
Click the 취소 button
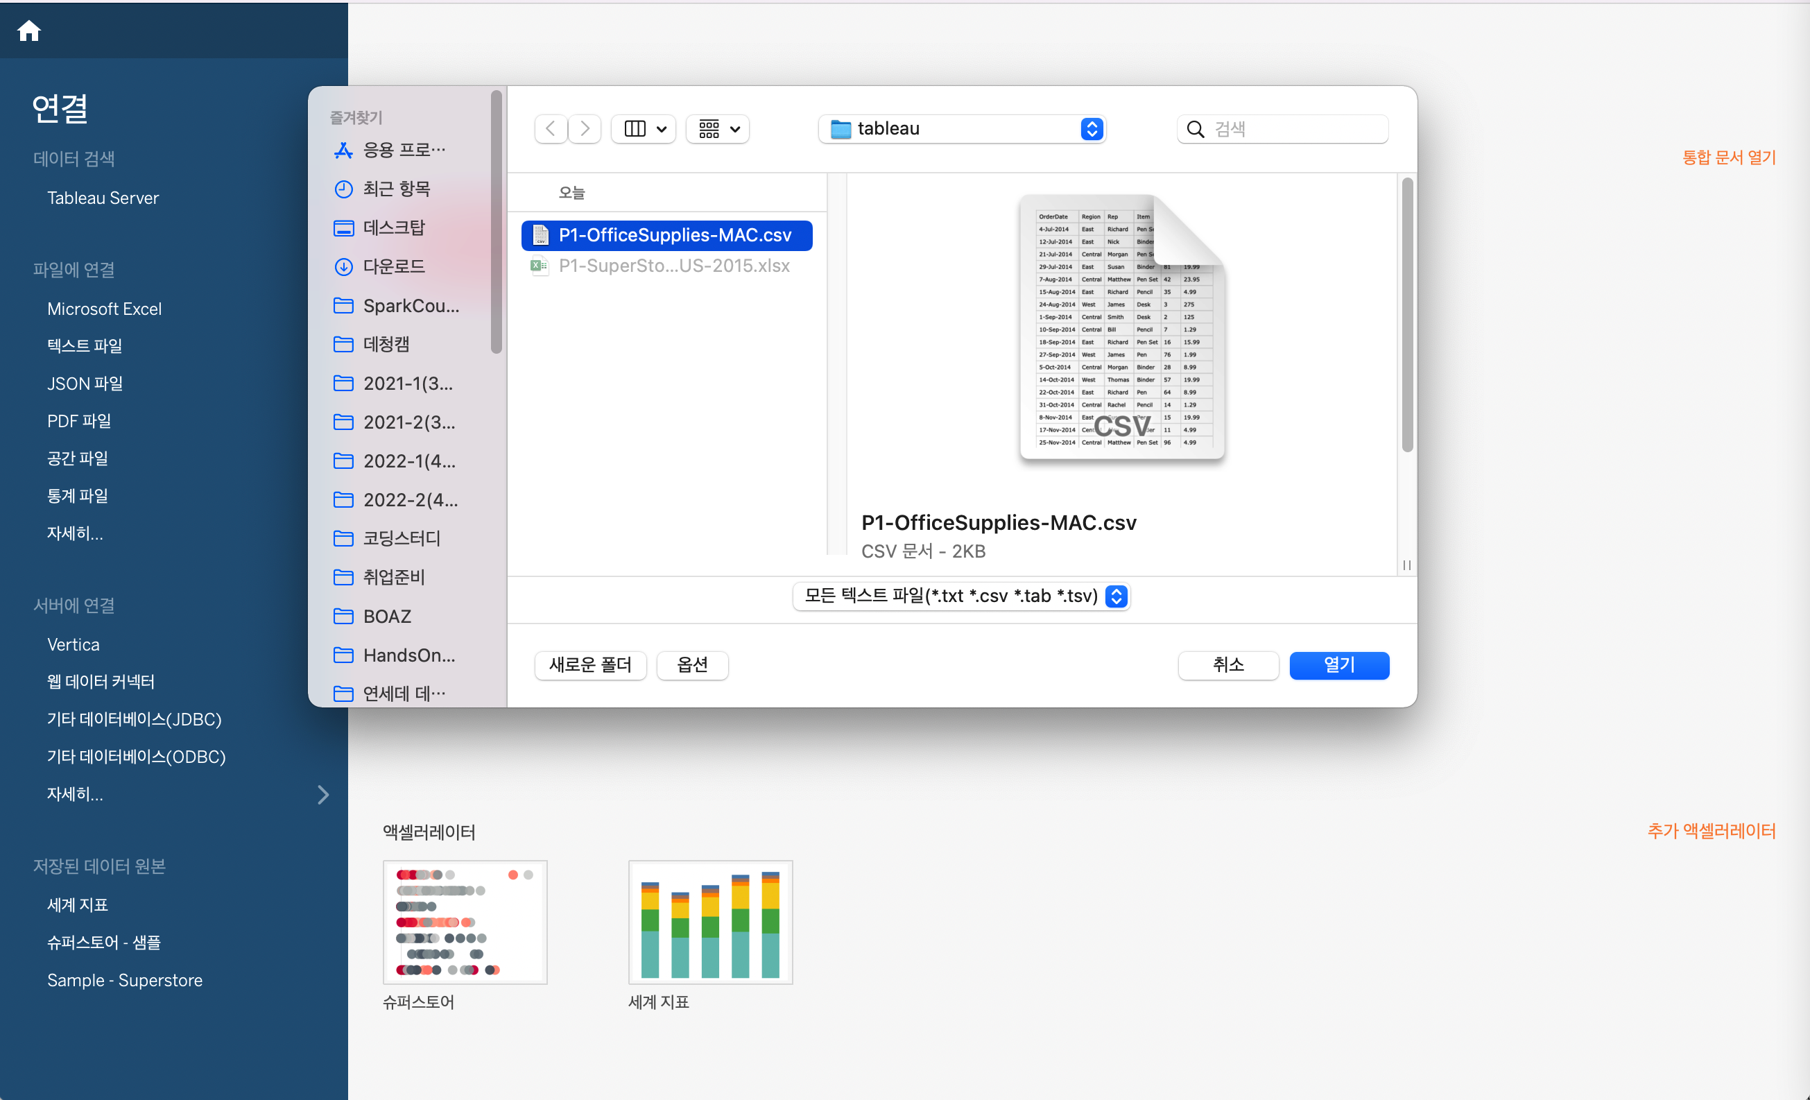pyautogui.click(x=1228, y=665)
